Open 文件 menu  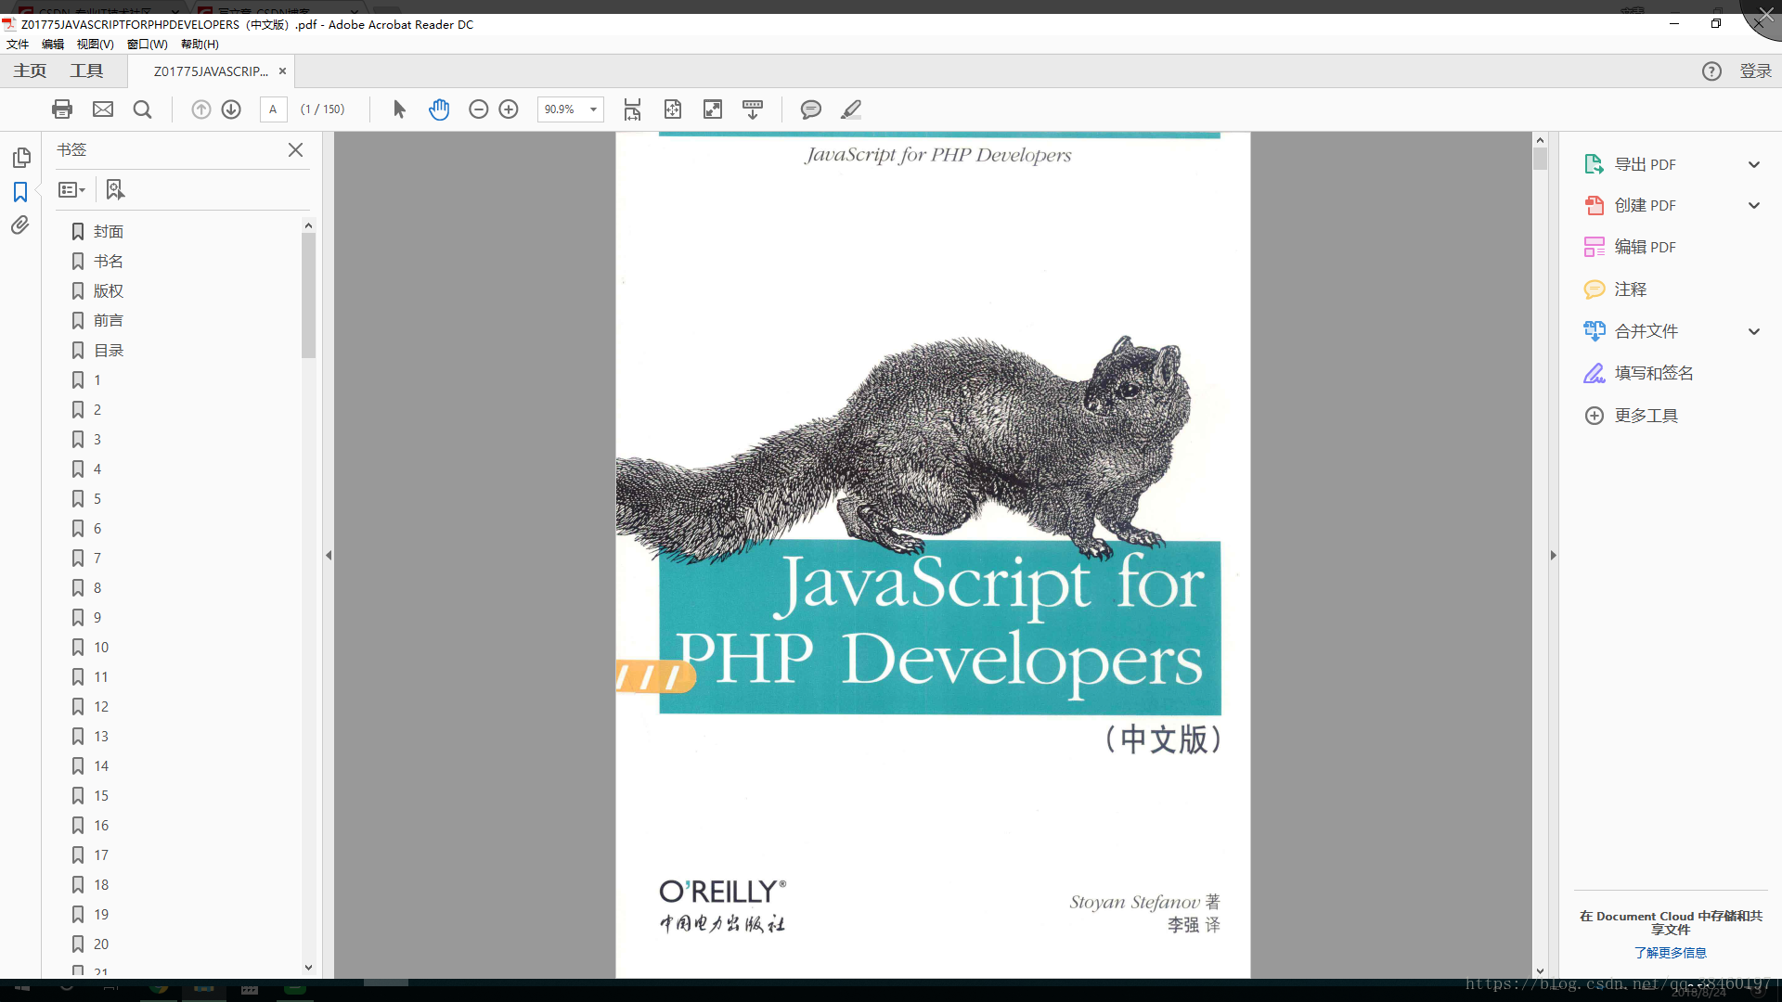pos(18,44)
